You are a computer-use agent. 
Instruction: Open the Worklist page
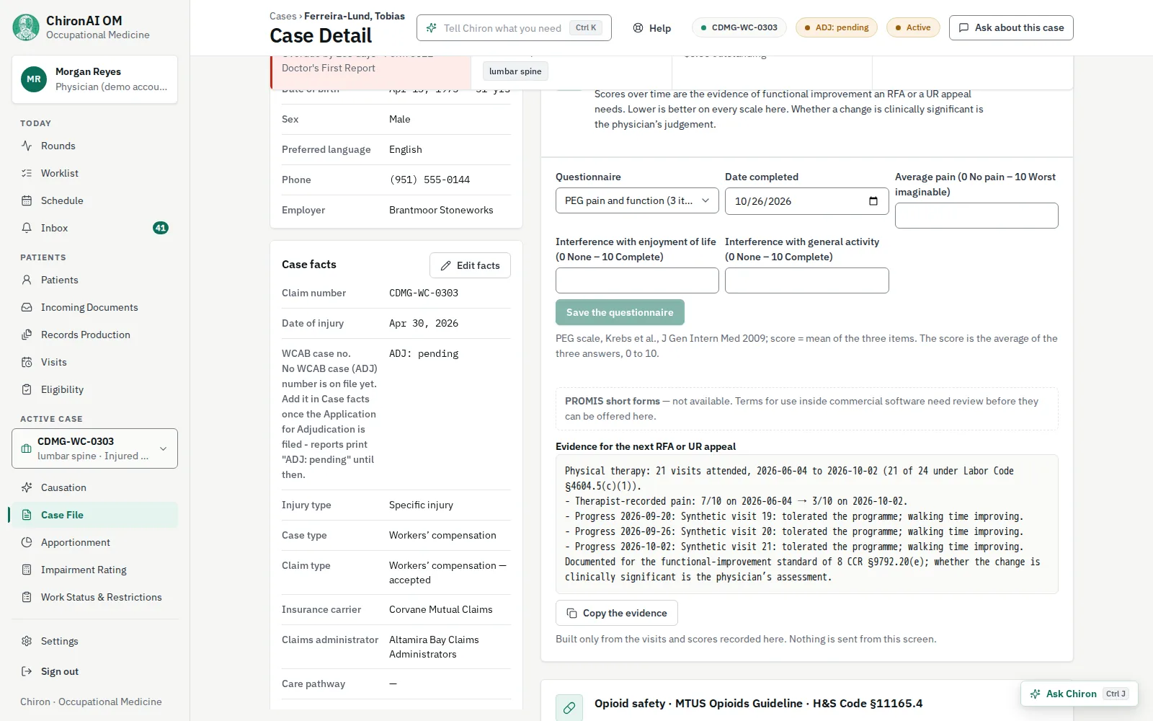pyautogui.click(x=94, y=173)
